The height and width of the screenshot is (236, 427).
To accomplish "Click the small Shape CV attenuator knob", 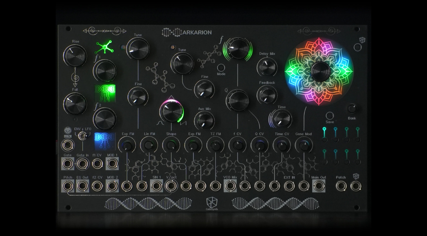I will pos(171,145).
